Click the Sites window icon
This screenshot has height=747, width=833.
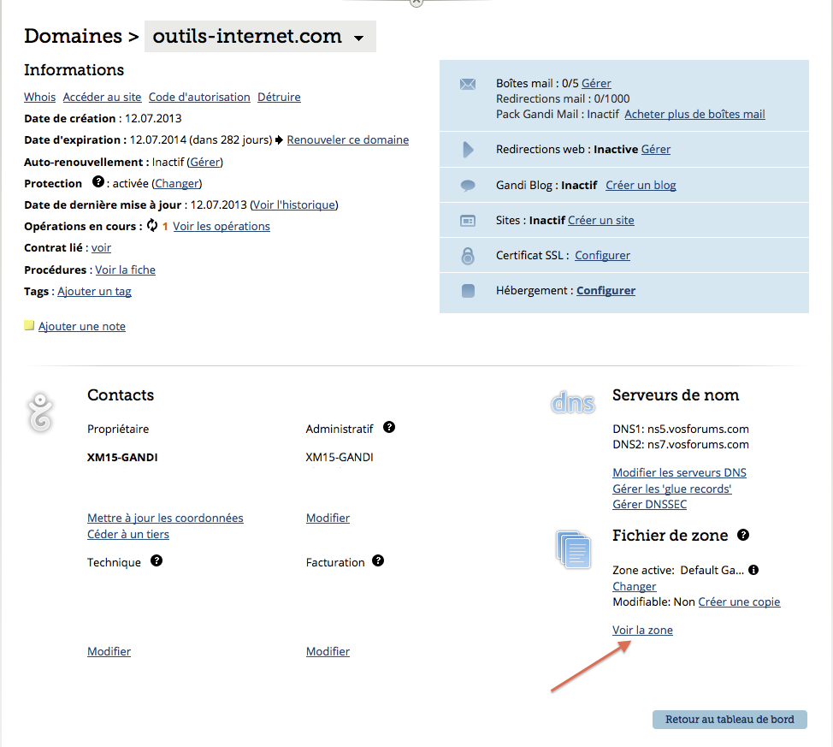pyautogui.click(x=468, y=221)
